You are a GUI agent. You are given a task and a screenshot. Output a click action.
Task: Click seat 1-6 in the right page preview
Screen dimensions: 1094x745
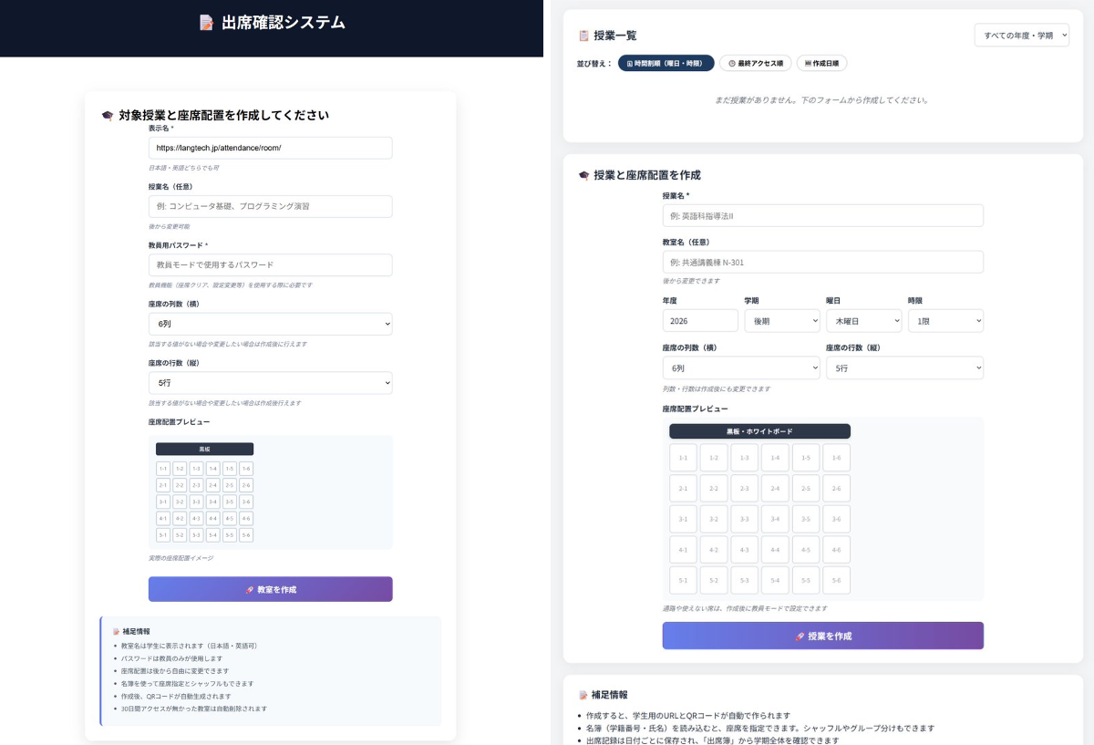836,458
